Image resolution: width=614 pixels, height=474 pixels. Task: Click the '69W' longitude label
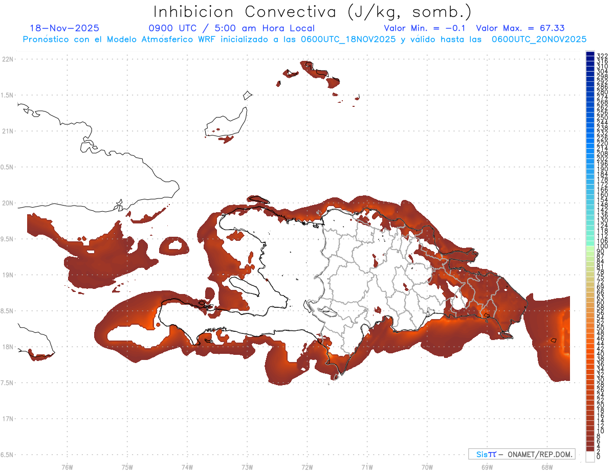pos(487,467)
